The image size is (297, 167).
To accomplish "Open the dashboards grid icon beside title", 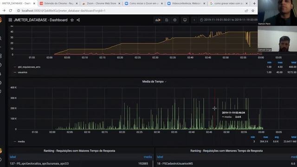I will (x=10, y=20).
